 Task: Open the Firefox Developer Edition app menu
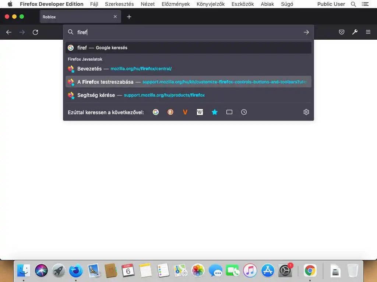[x=52, y=4]
